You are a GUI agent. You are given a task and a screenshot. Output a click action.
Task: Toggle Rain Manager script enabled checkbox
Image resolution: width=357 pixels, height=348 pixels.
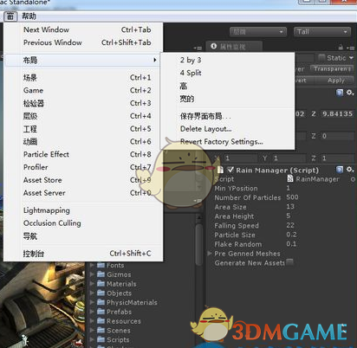point(230,170)
